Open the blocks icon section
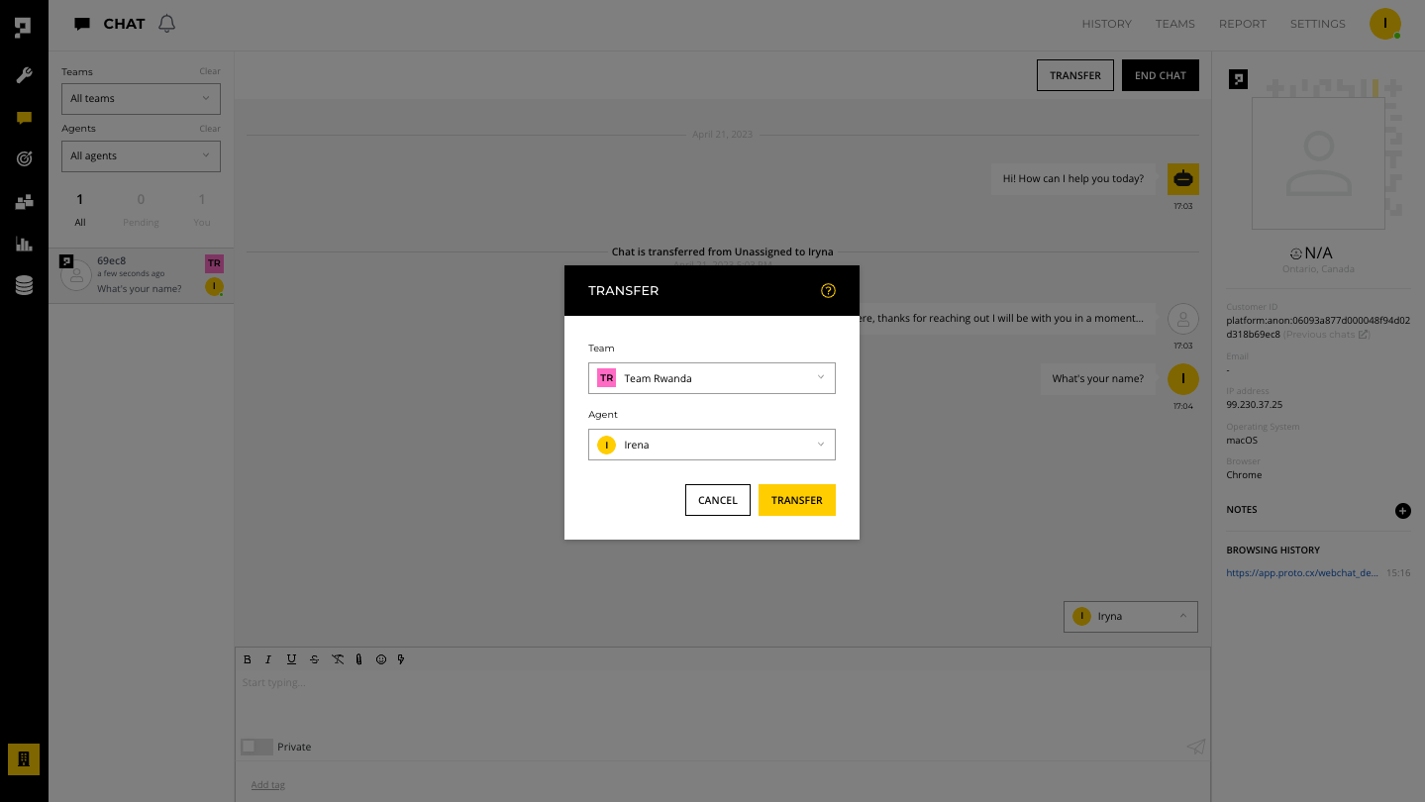 (x=24, y=202)
